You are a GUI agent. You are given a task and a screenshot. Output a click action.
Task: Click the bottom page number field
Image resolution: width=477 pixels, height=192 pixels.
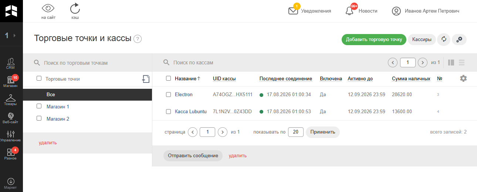coord(207,132)
